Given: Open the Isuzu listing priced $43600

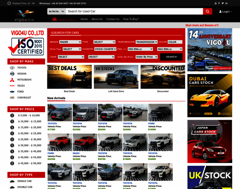Looking at the screenshot, I should tap(85, 142).
